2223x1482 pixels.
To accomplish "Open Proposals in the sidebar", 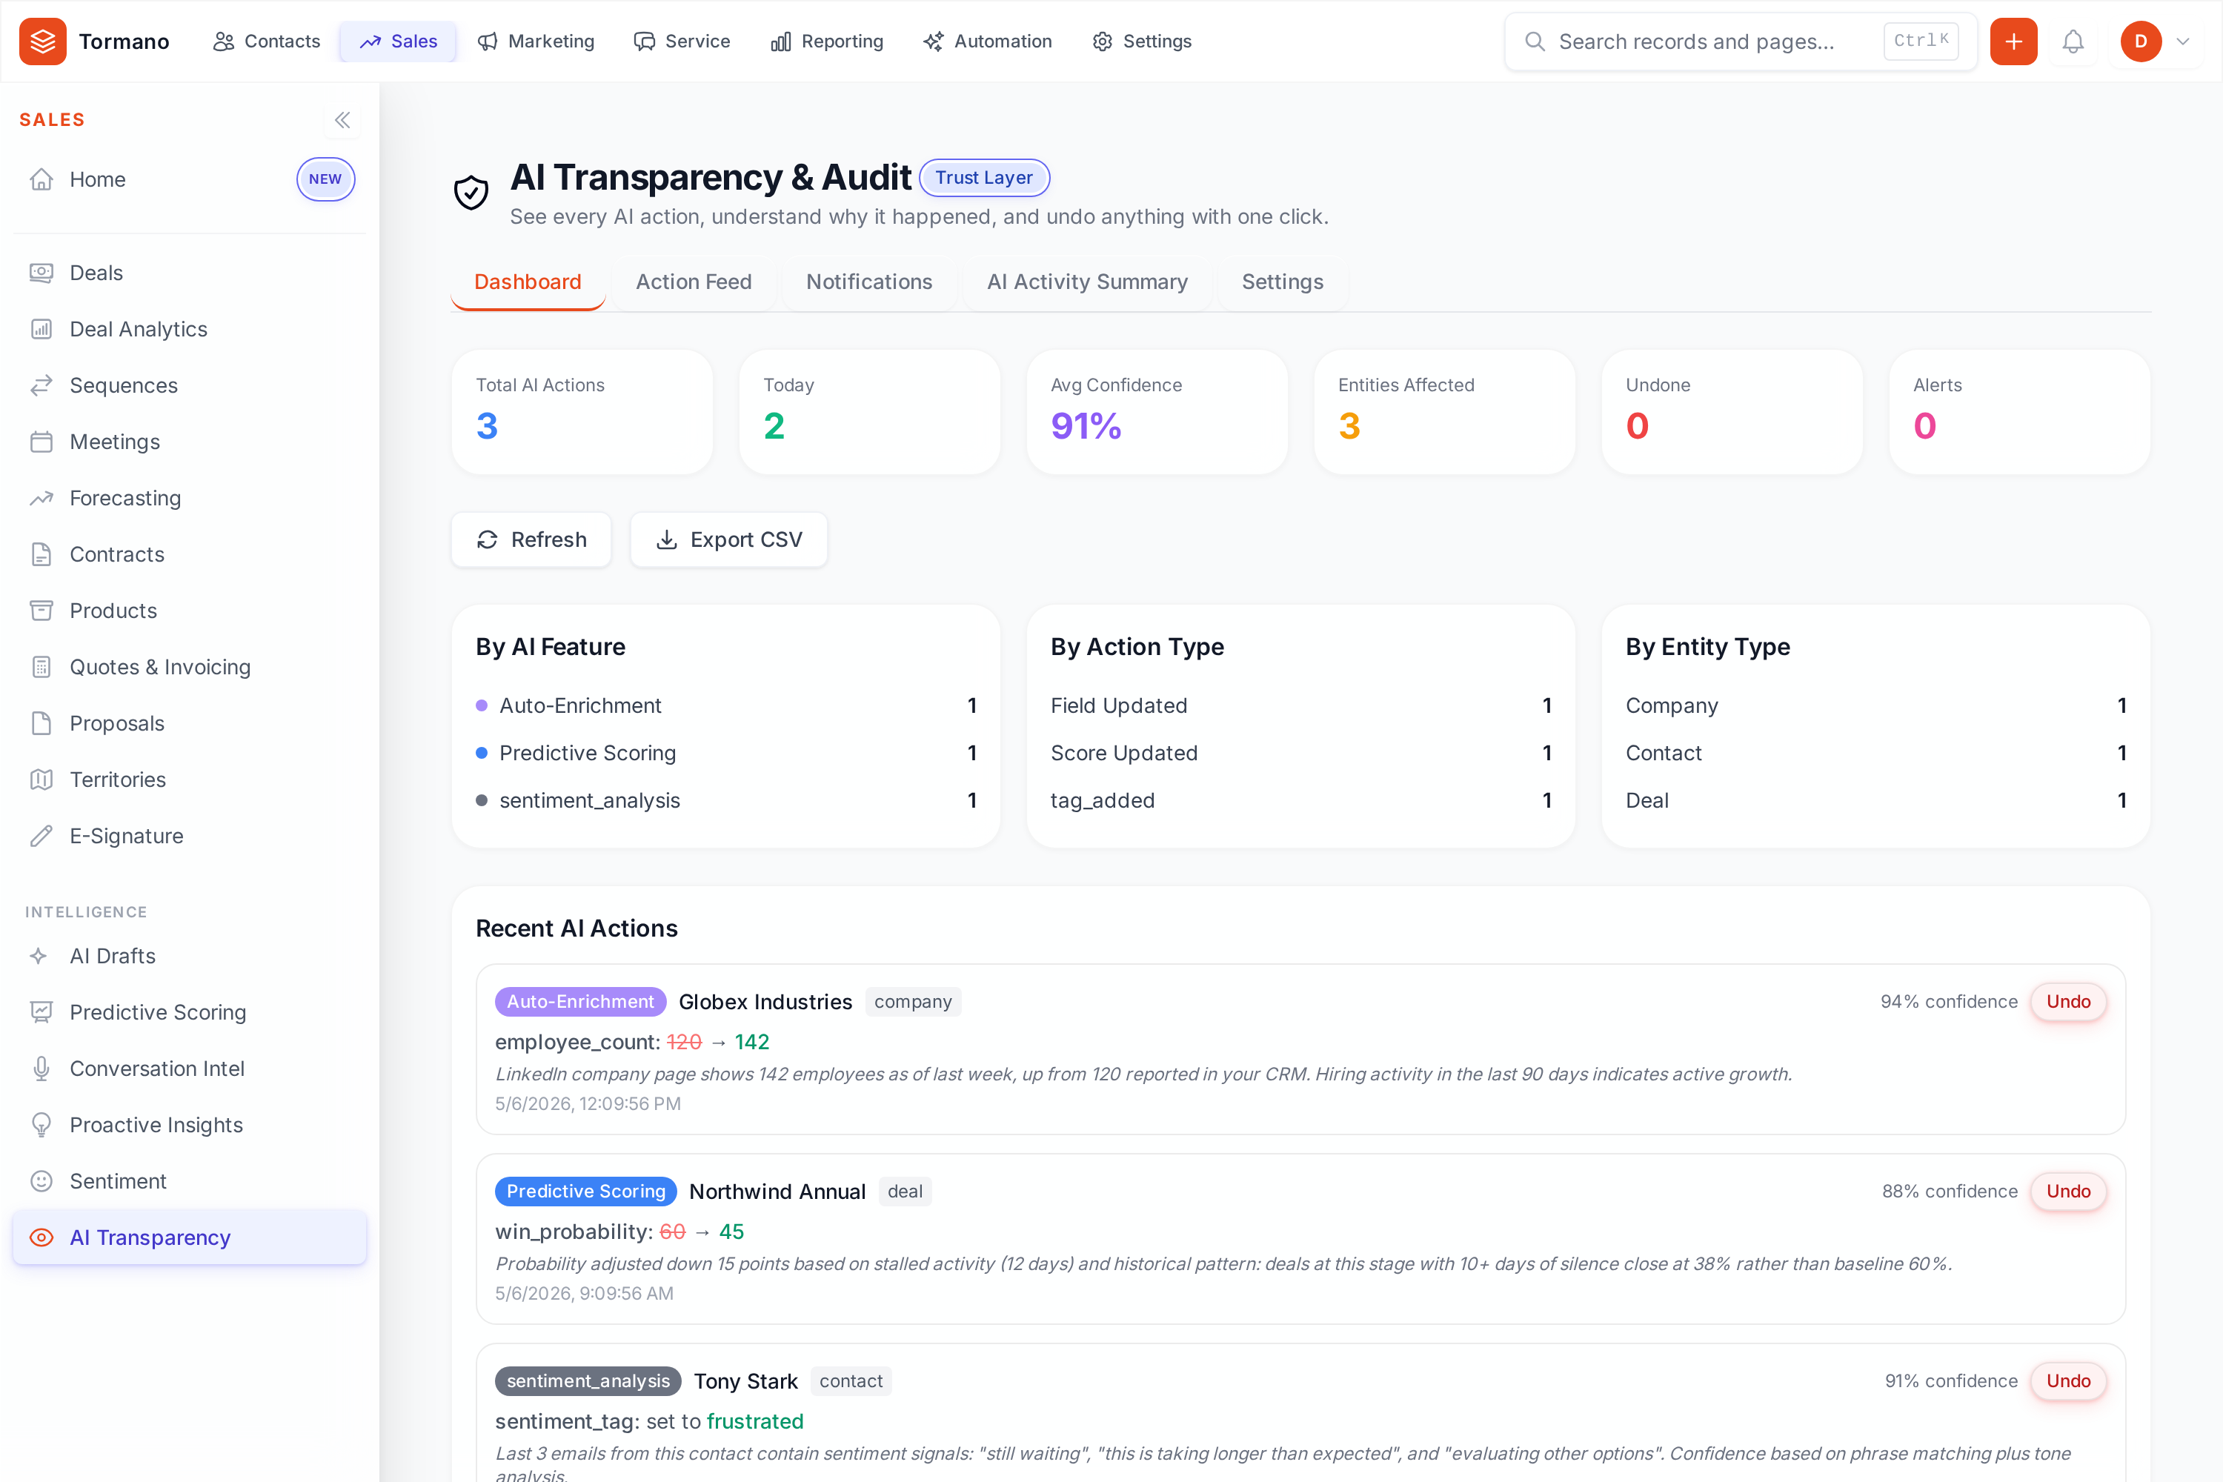I will (x=190, y=723).
